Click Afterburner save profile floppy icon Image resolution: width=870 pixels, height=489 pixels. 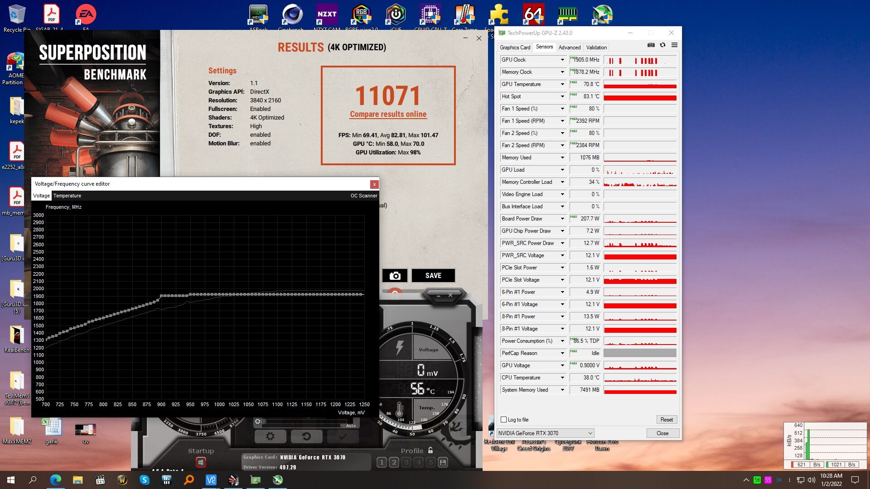(443, 462)
